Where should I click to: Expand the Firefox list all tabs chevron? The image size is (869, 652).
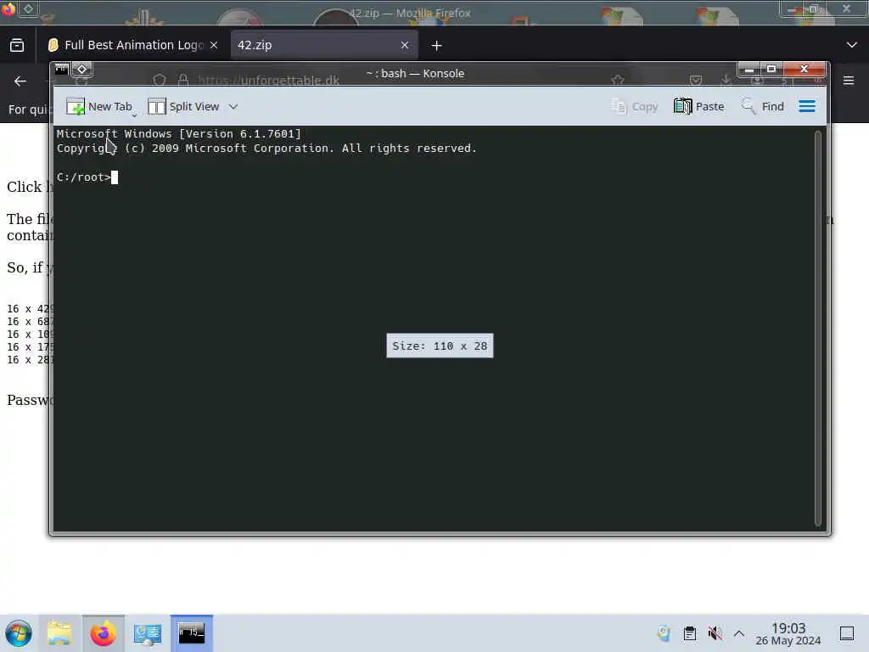[852, 45]
